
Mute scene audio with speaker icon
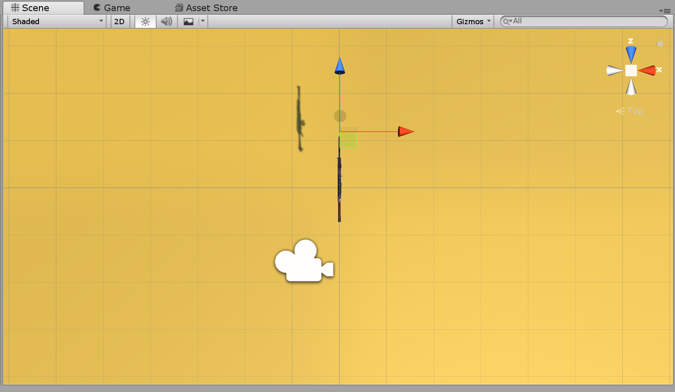click(166, 21)
